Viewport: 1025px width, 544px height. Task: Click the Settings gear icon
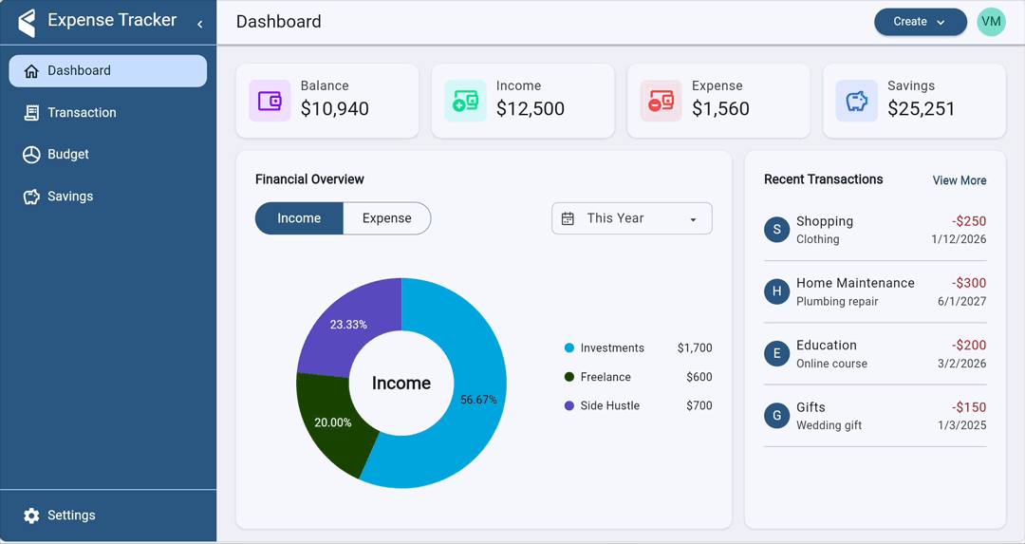[x=31, y=516]
